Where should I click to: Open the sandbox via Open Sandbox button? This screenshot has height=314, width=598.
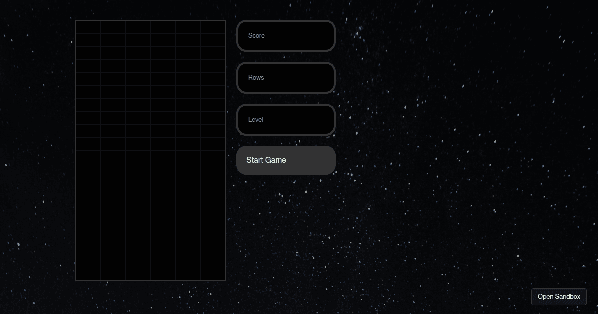tap(559, 296)
